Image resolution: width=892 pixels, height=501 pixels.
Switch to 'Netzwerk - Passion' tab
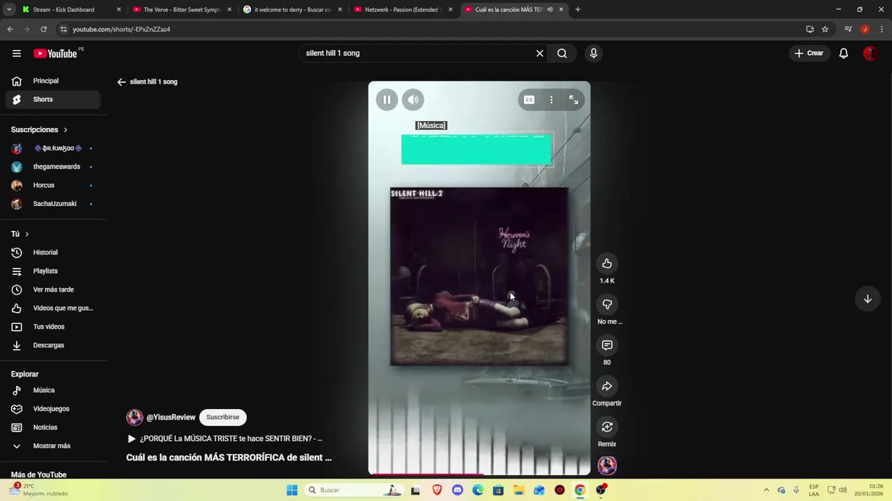pyautogui.click(x=403, y=10)
